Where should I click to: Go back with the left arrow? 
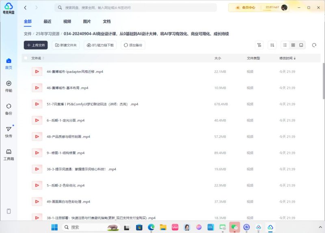coord(25,8)
